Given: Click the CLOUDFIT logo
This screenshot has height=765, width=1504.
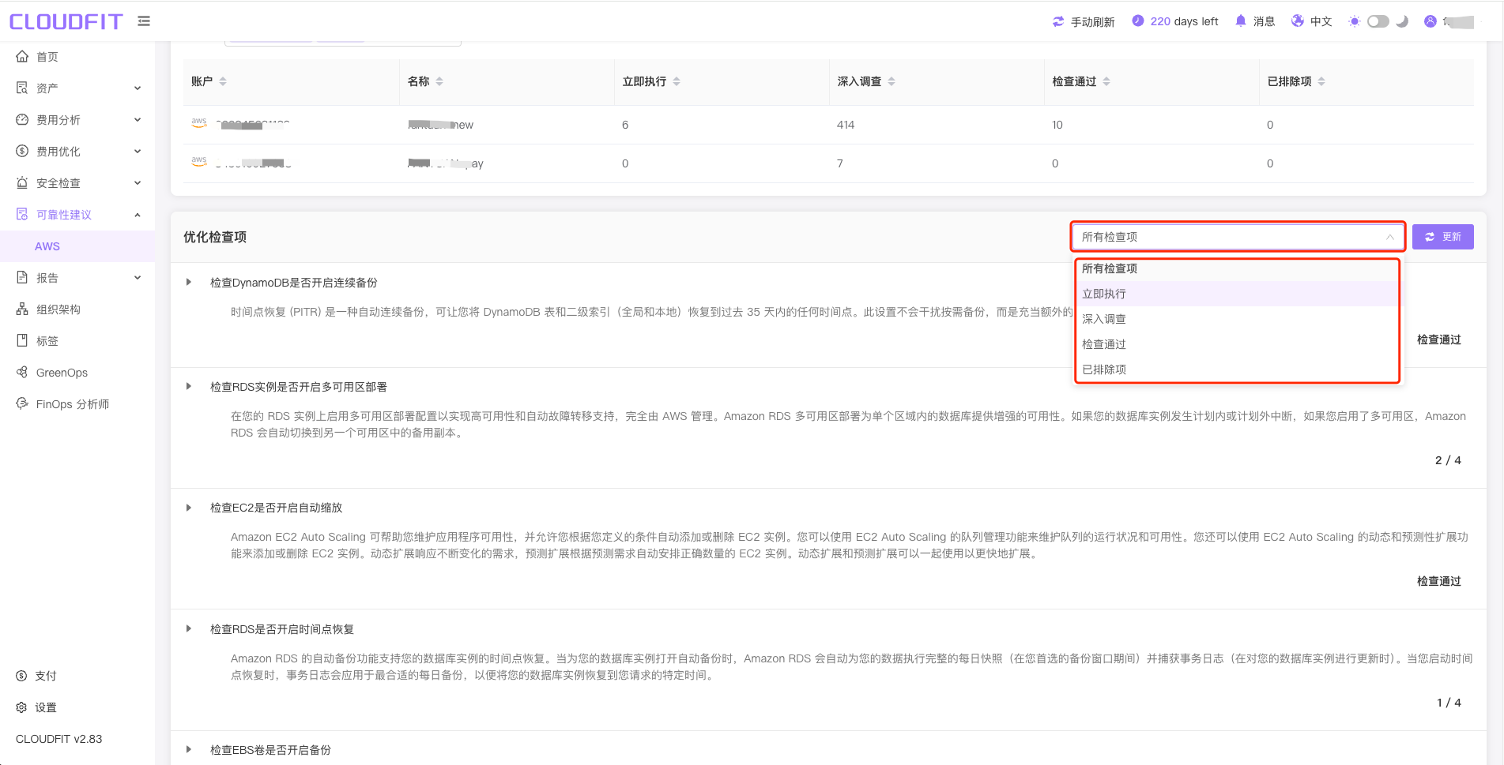Looking at the screenshot, I should 66,21.
